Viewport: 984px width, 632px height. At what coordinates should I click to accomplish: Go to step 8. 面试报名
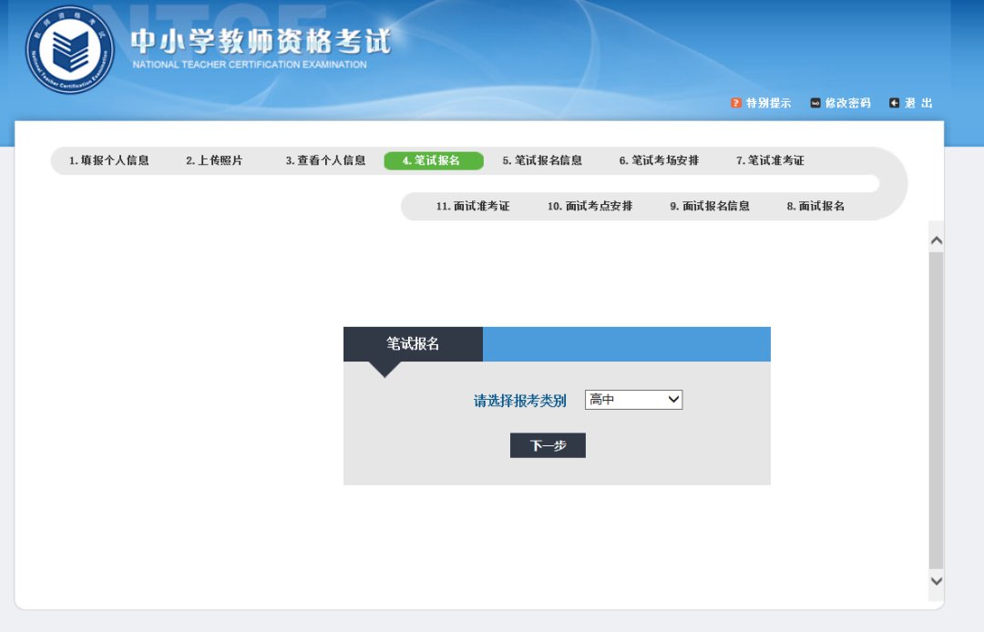(815, 207)
